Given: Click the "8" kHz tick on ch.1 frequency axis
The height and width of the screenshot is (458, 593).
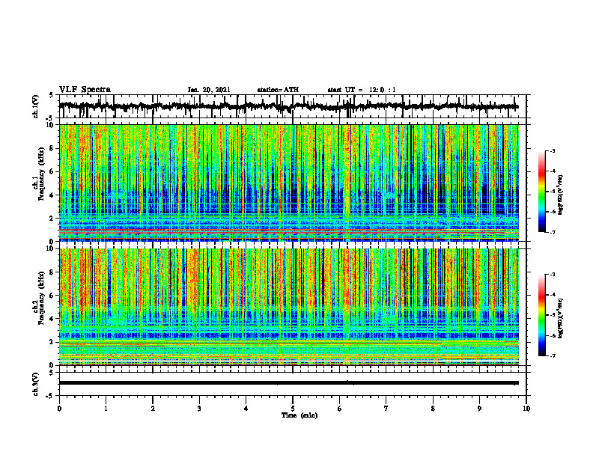Looking at the screenshot, I should point(52,148).
